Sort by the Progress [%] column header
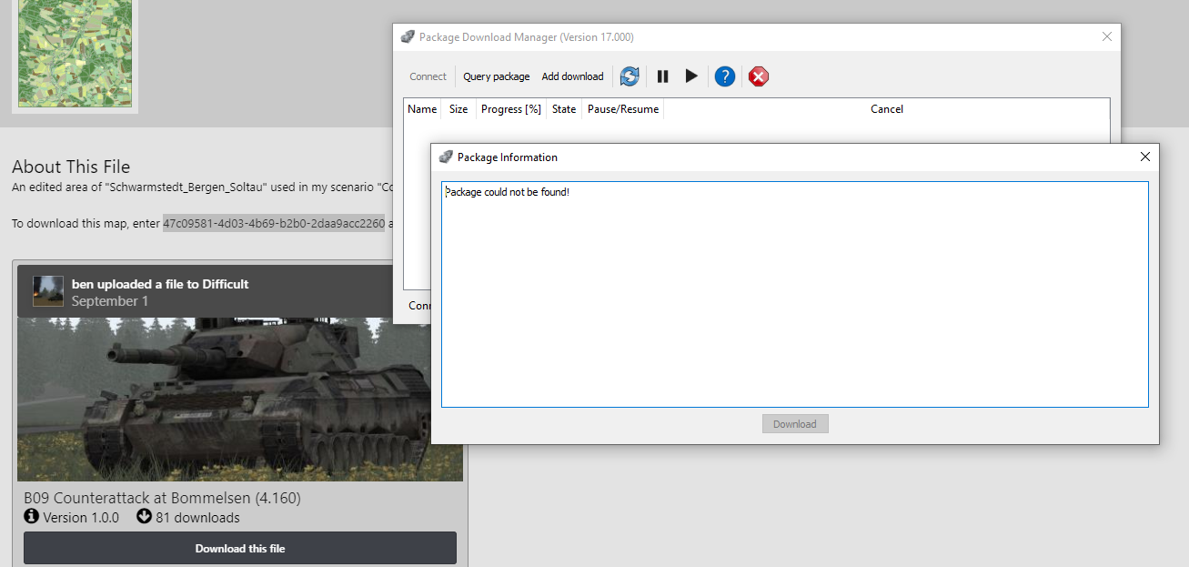Viewport: 1189px width, 567px height. click(x=510, y=109)
